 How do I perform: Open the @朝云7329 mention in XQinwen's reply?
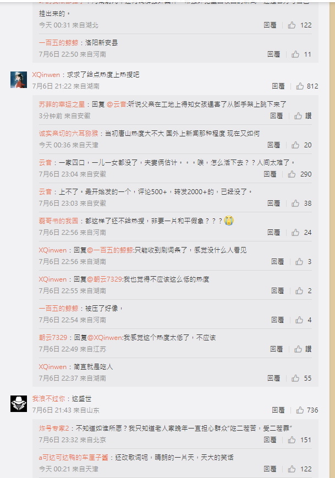[x=105, y=279]
